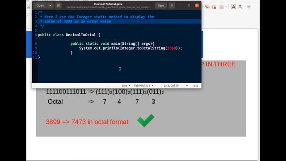Open the Tab Width: 8 dropdown
The height and width of the screenshot is (161, 286).
(x=143, y=85)
